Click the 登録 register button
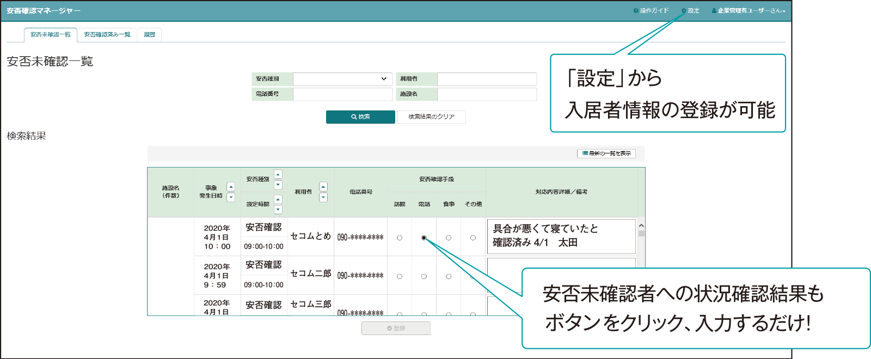This screenshot has height=359, width=871. click(396, 328)
